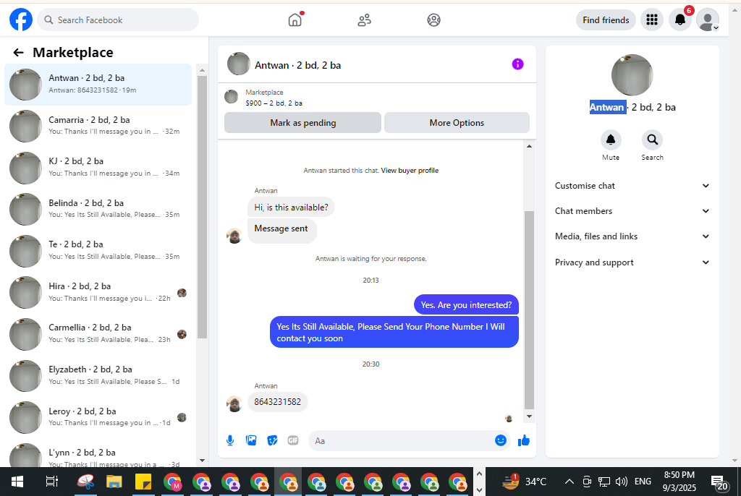Open Task View on the taskbar
The height and width of the screenshot is (496, 741).
pos(51,482)
